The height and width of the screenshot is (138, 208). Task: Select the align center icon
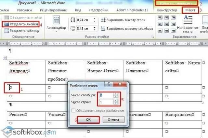click(167, 24)
